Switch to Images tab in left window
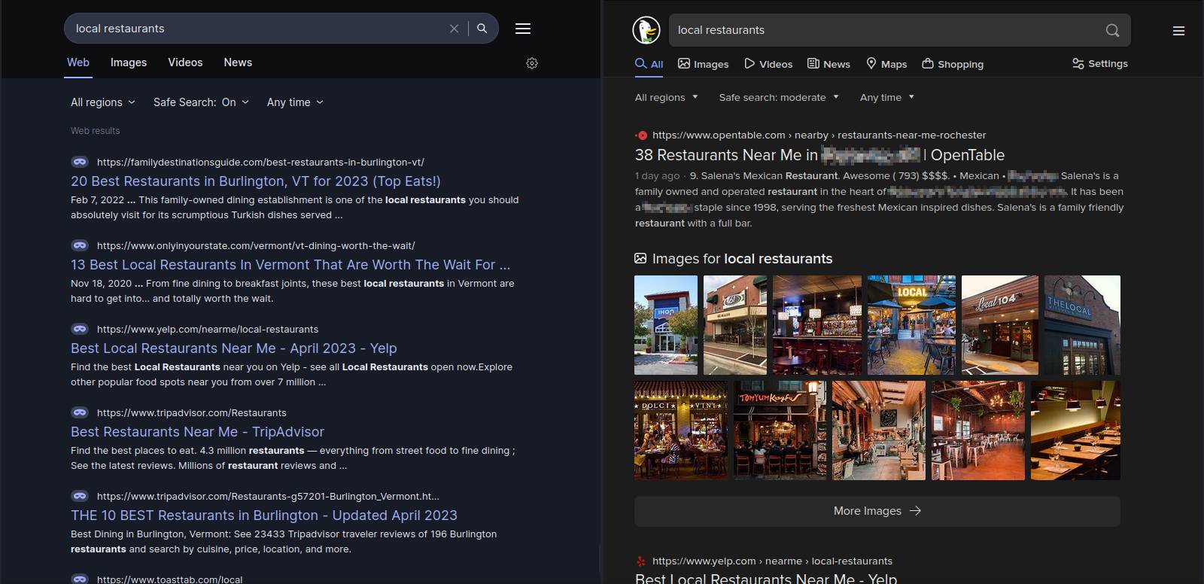Image resolution: width=1204 pixels, height=584 pixels. point(129,62)
